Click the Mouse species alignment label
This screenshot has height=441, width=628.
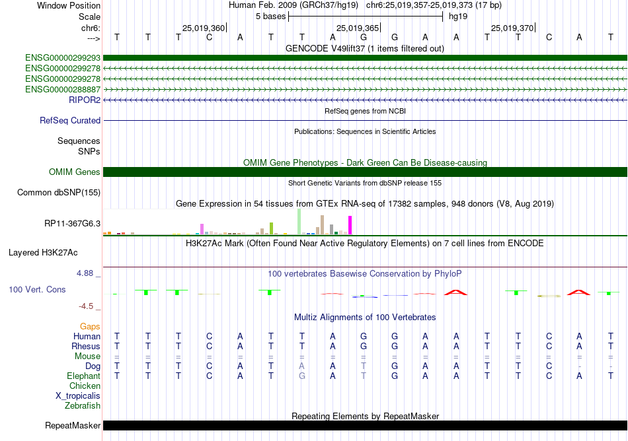(x=88, y=356)
